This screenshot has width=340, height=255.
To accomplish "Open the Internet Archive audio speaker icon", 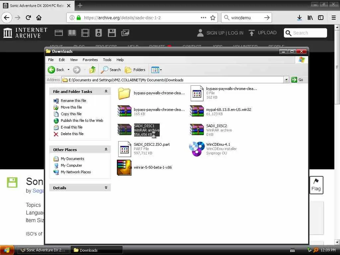I will (98, 33).
